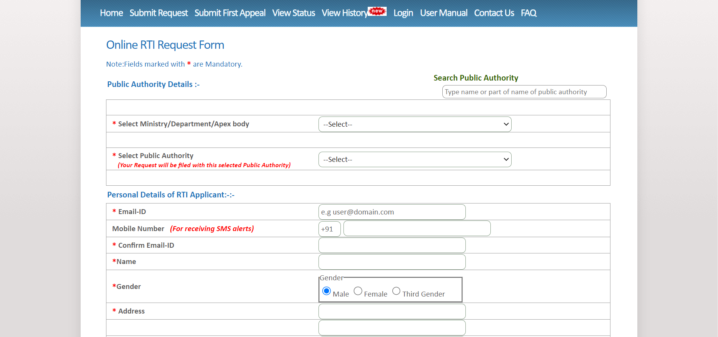Open View History from navigation

[344, 13]
